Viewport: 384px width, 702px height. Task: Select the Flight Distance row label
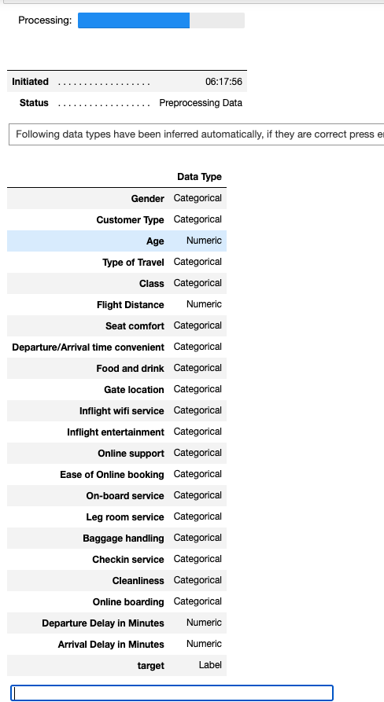(131, 305)
